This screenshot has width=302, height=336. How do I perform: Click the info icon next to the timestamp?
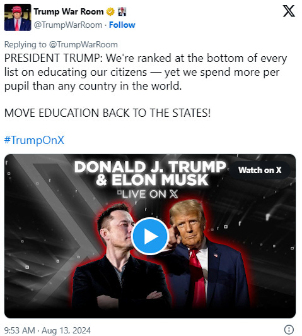[x=289, y=330]
